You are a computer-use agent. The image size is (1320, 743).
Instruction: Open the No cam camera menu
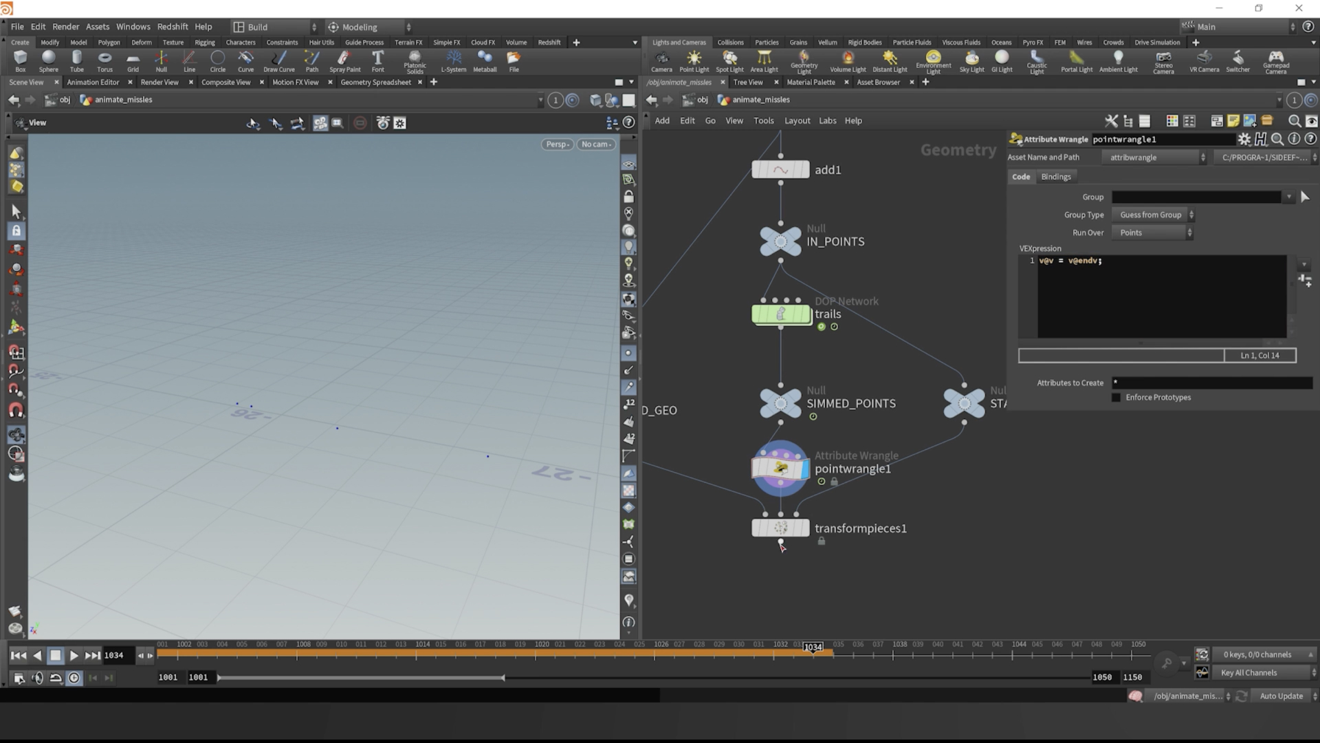(596, 144)
